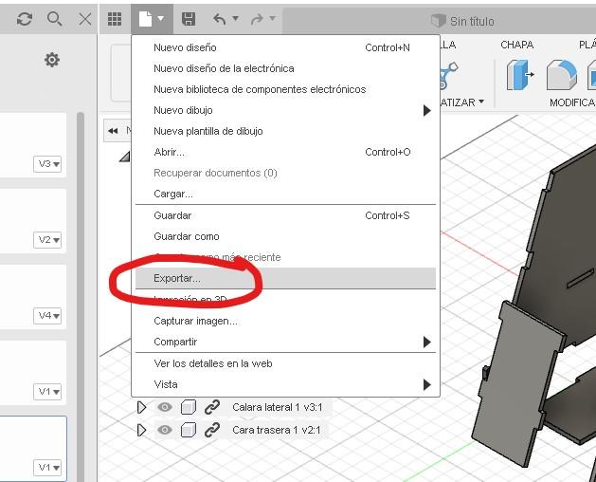Open the undo history dropdown arrow
Screen dimensions: 596x482
pyautogui.click(x=235, y=18)
